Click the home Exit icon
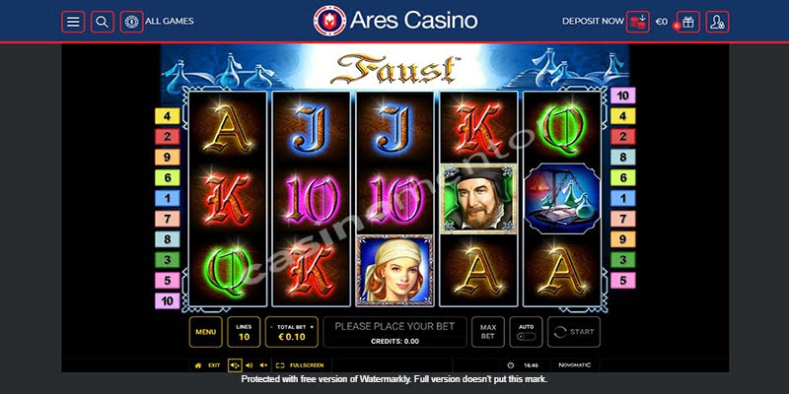This screenshot has width=789, height=394. 198,365
